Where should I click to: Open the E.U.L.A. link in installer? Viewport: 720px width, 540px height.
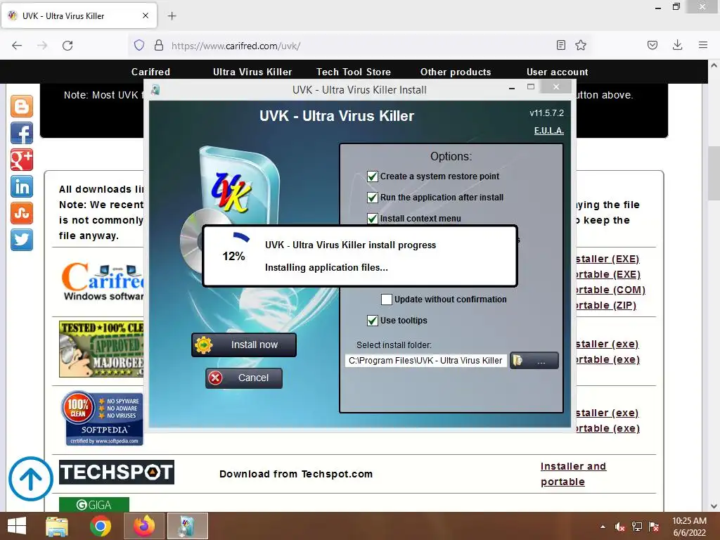pos(548,131)
